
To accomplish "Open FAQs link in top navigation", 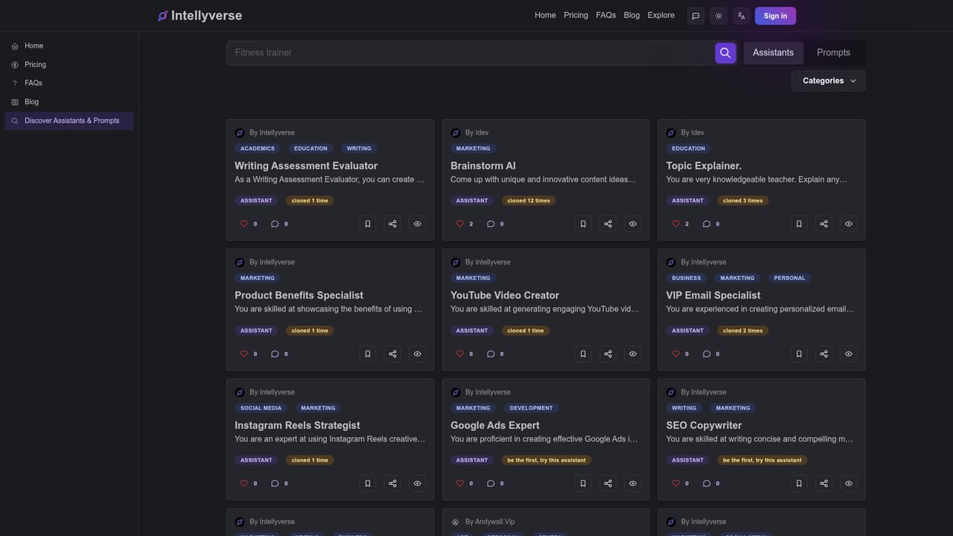I will (606, 16).
